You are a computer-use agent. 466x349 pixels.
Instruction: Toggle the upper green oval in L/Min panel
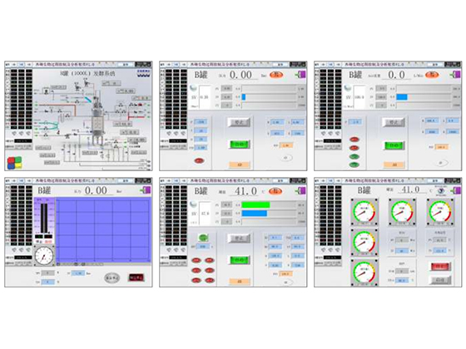354,156
